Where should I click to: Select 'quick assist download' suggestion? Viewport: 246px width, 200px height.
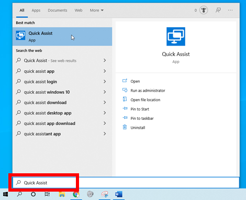coord(62,103)
